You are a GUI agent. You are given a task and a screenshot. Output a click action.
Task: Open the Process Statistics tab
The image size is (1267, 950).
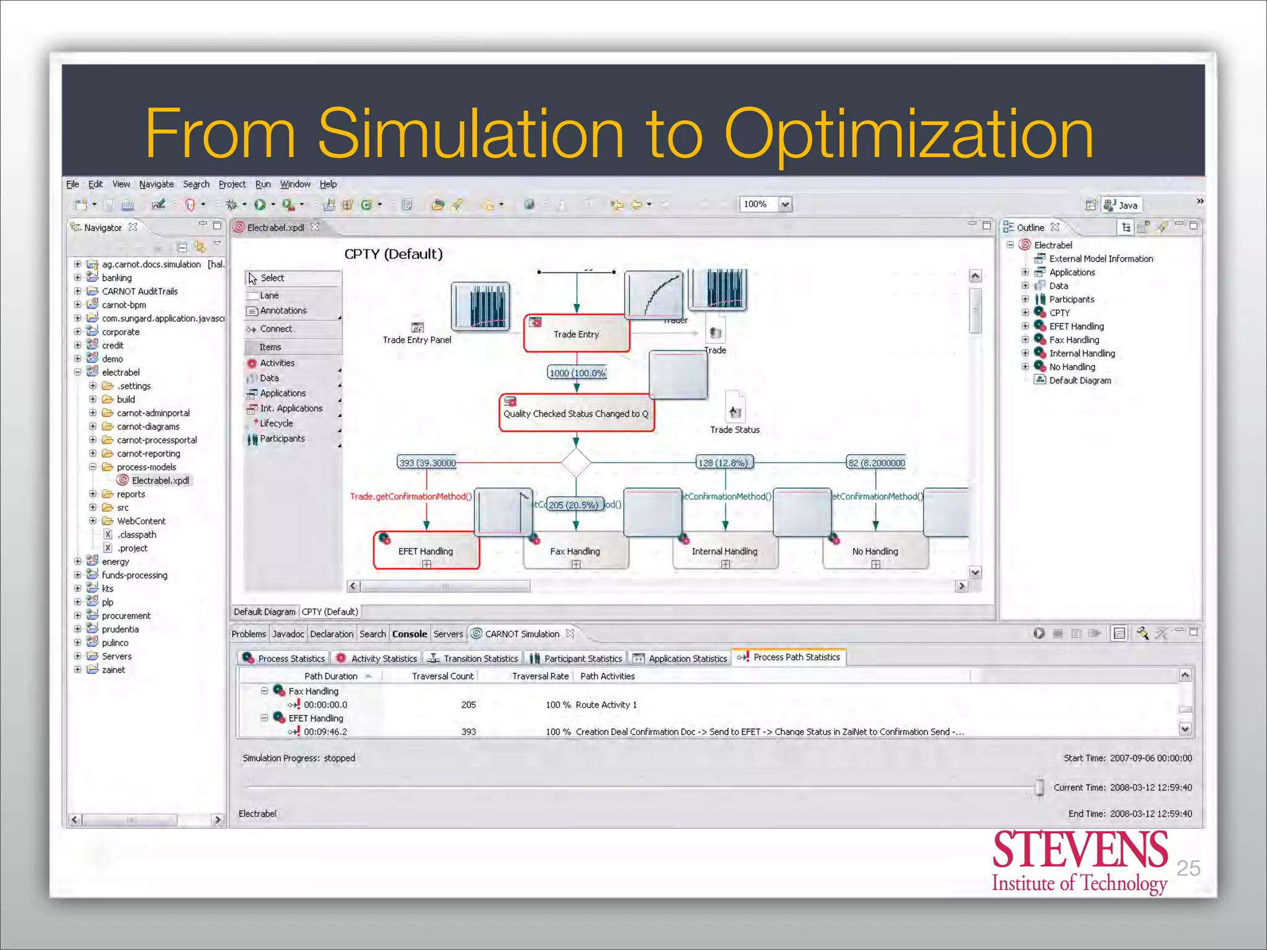click(284, 658)
